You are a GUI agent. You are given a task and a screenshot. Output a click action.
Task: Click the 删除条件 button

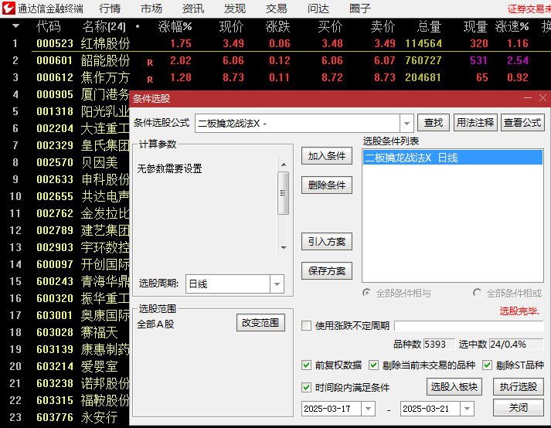[x=327, y=185]
